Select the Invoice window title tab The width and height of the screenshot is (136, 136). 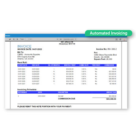tap(8, 36)
